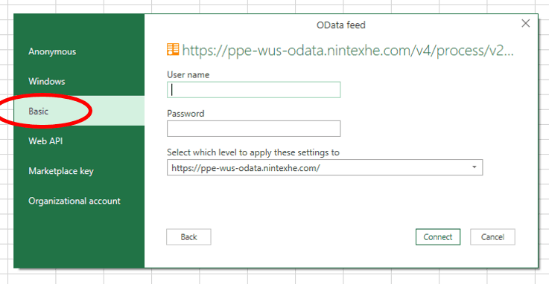The width and height of the screenshot is (549, 284).
Task: Click the 'Select which level' label
Action: pos(253,152)
